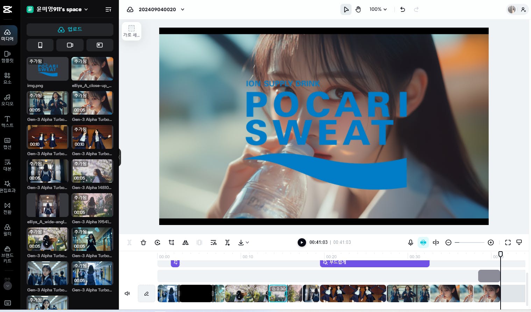Zoom in the timeline with plus
Viewport: 531px width, 312px height.
coord(491,242)
